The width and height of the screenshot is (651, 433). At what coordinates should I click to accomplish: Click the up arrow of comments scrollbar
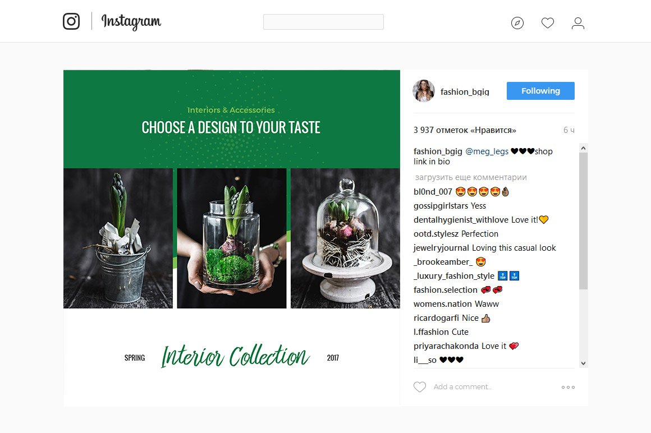[583, 148]
